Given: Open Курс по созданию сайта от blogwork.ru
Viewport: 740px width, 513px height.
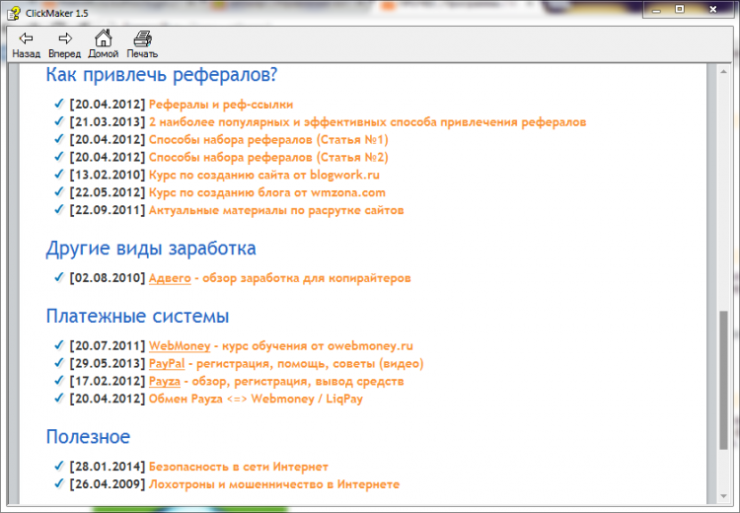Looking at the screenshot, I should tap(263, 175).
